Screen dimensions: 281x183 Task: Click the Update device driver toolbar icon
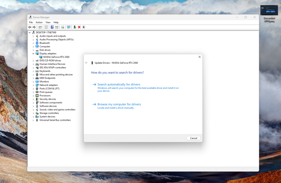tap(75, 27)
